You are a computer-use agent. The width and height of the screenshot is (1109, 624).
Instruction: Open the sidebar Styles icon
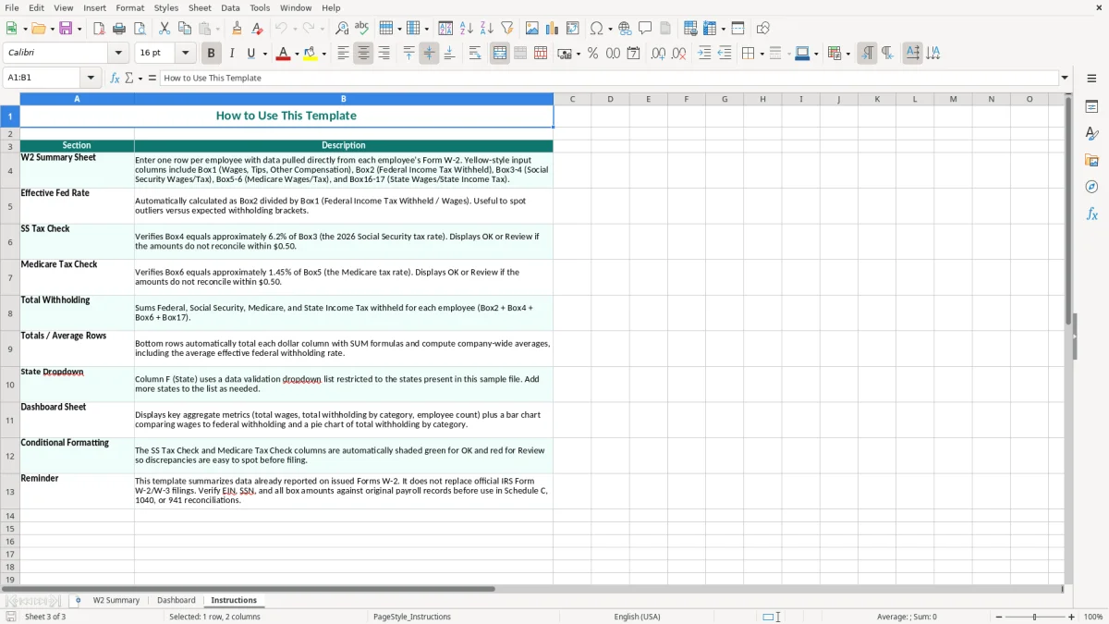click(x=1091, y=133)
